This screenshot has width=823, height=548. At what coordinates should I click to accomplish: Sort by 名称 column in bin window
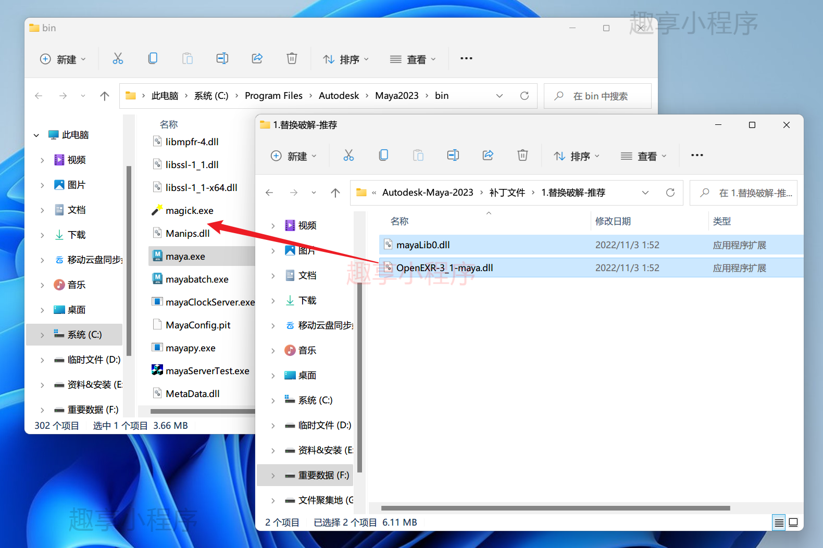click(169, 124)
